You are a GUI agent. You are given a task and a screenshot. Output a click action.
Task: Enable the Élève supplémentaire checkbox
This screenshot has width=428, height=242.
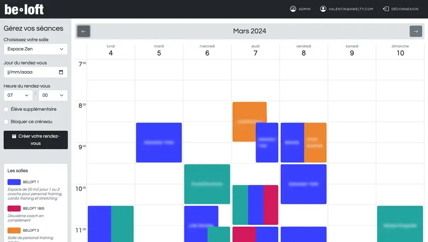tap(6, 109)
